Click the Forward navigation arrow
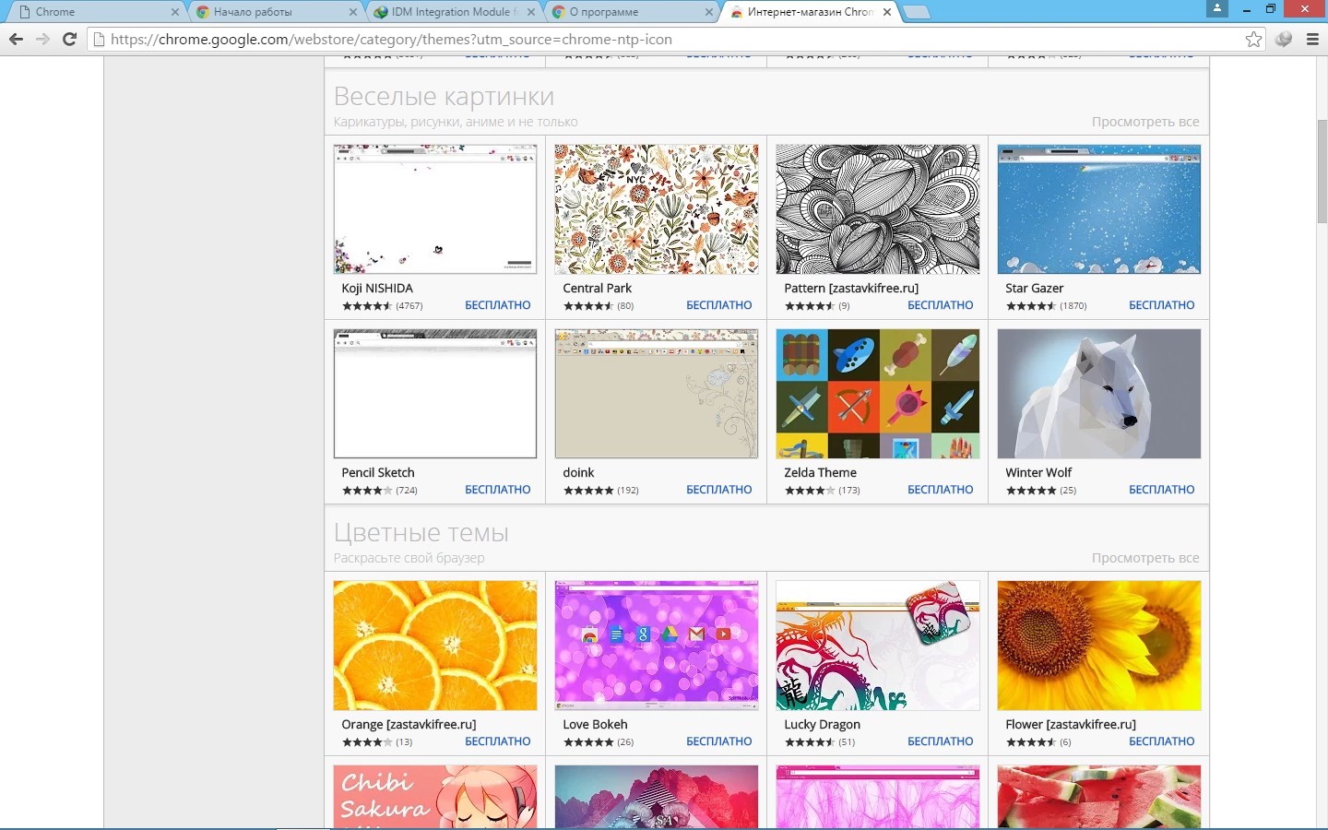This screenshot has width=1328, height=830. pyautogui.click(x=42, y=39)
